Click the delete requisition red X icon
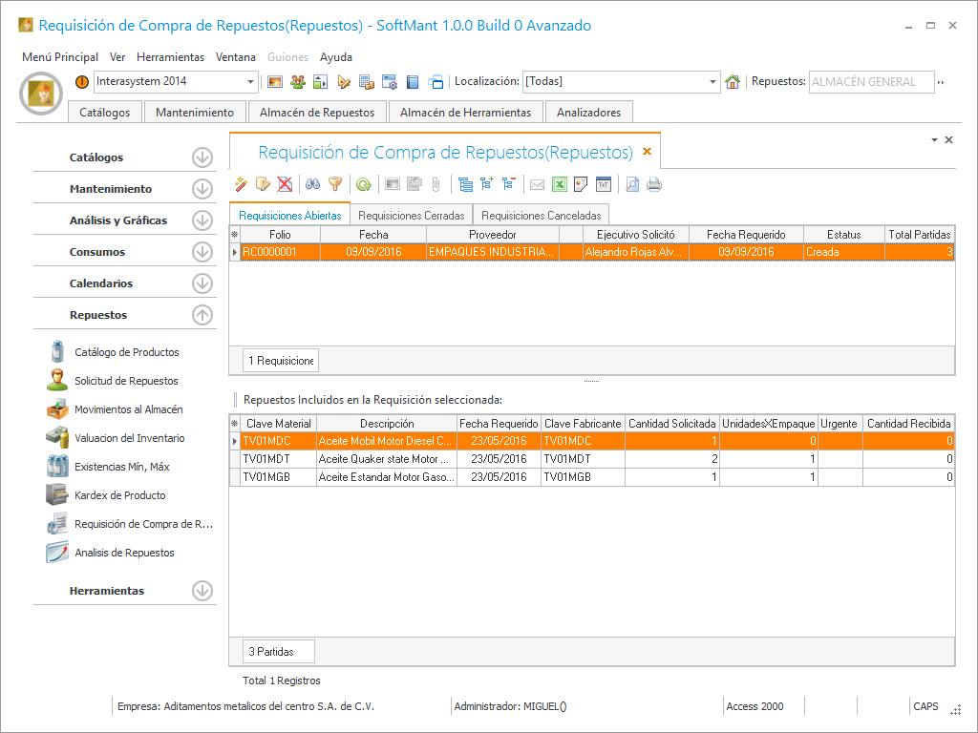 click(x=285, y=184)
